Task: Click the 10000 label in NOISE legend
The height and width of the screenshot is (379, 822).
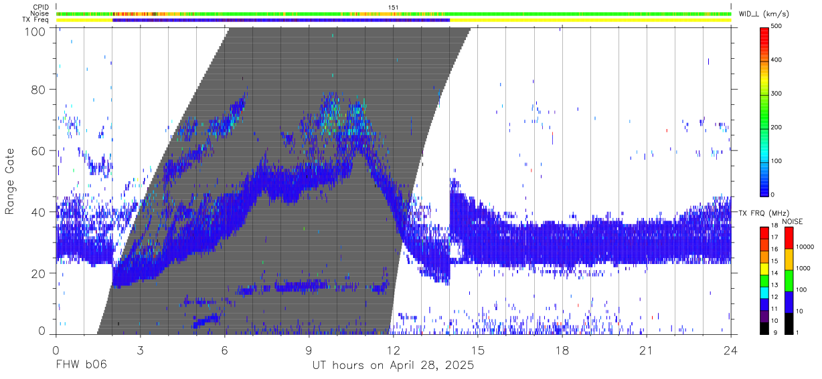Action: 804,247
